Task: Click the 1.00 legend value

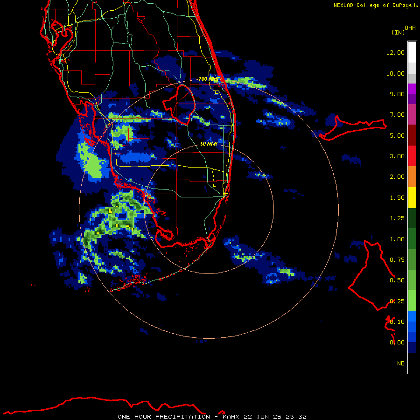Action: (397, 239)
